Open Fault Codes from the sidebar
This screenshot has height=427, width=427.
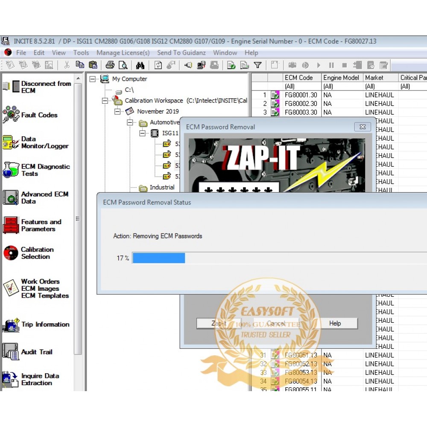coord(30,114)
